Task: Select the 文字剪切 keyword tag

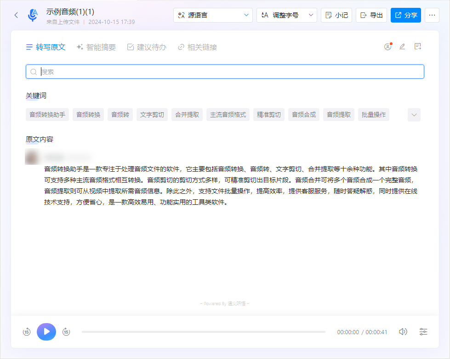Action: click(x=152, y=115)
